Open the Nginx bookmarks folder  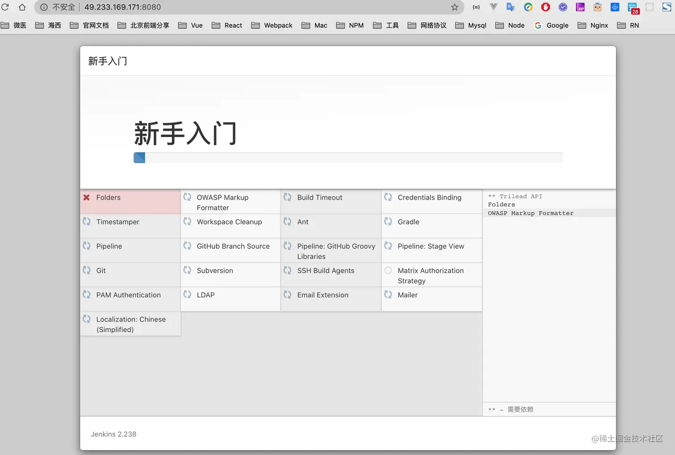(593, 25)
